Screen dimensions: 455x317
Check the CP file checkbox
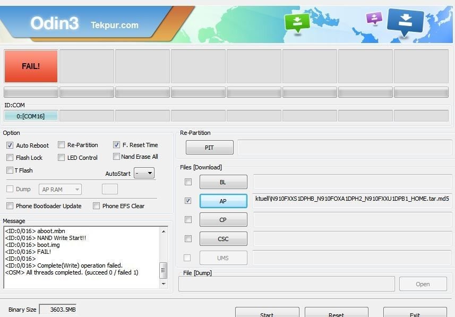tap(188, 220)
